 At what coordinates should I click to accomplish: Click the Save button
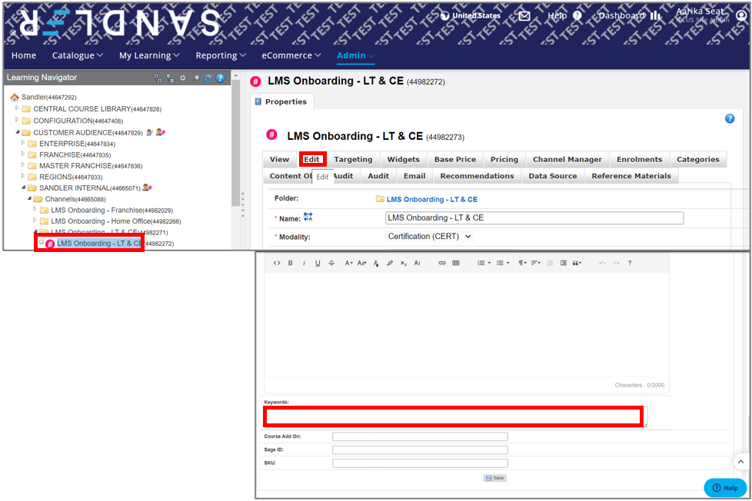point(494,478)
